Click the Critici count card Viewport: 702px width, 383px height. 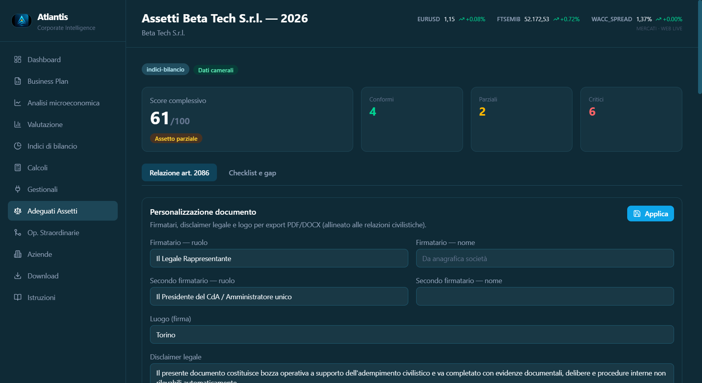coord(631,119)
